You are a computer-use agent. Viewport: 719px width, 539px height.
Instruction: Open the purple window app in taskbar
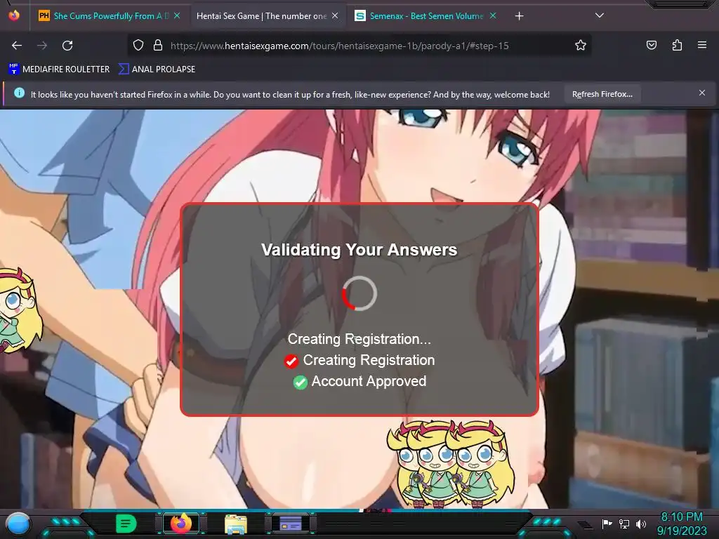(x=291, y=524)
